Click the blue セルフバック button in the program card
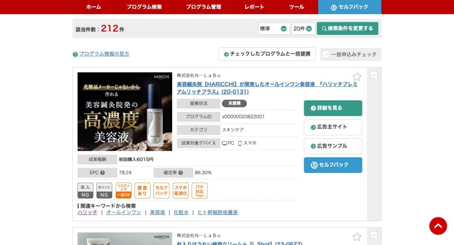 [333, 165]
